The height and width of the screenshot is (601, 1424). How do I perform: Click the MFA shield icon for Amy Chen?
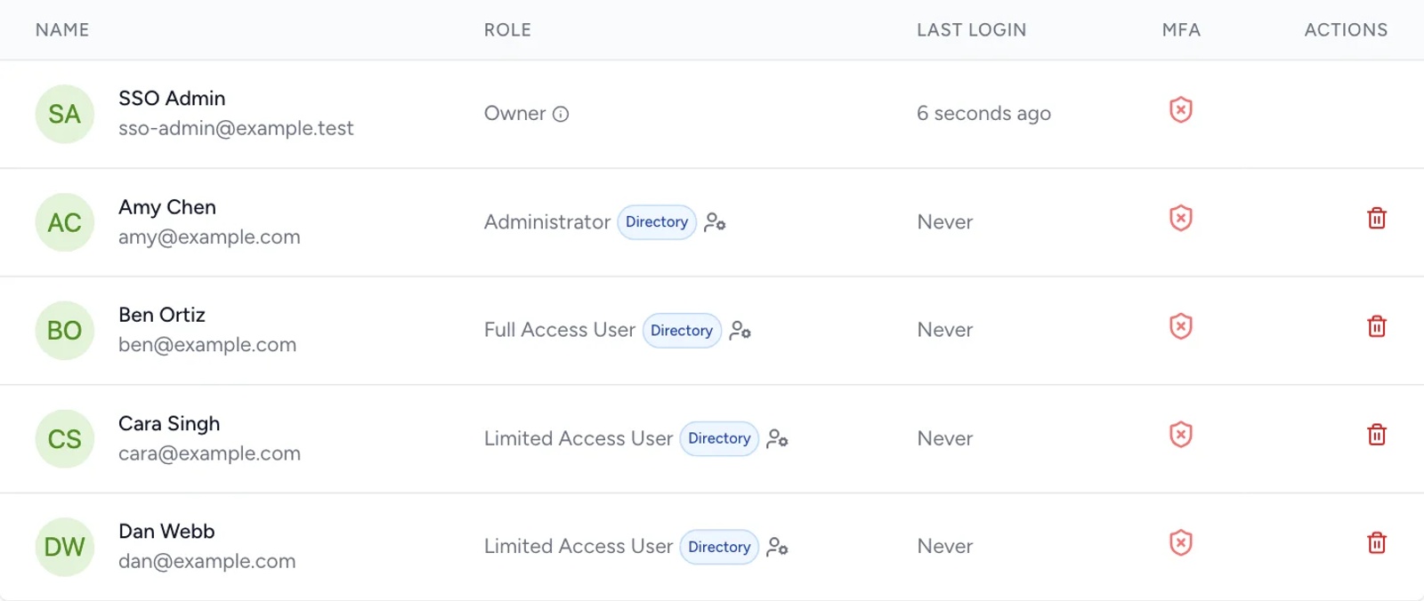click(1181, 219)
